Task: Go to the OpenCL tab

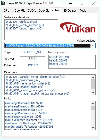Action: coord(44,11)
